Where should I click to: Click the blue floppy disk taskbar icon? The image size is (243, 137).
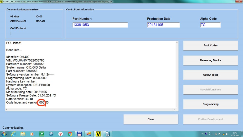[x=79, y=134]
